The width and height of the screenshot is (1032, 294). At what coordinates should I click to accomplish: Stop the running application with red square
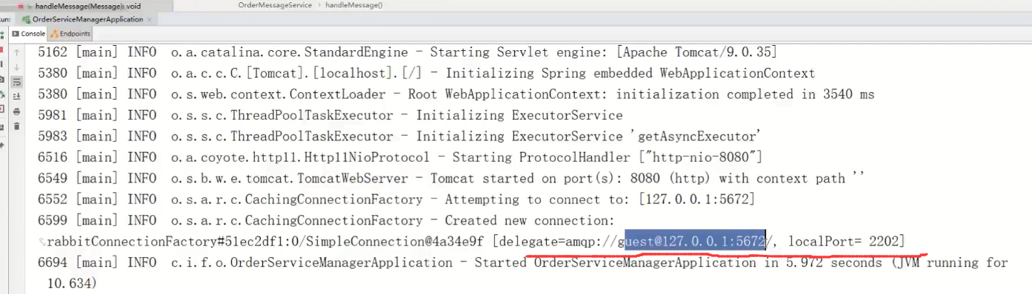coord(2,49)
